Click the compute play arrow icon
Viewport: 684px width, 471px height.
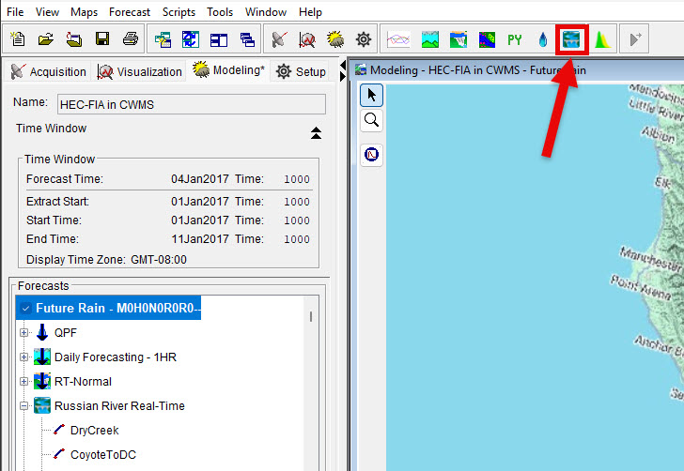click(x=636, y=39)
